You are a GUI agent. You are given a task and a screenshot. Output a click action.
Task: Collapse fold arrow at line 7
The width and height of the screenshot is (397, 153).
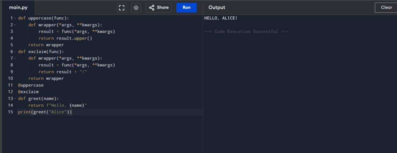(x=15, y=58)
